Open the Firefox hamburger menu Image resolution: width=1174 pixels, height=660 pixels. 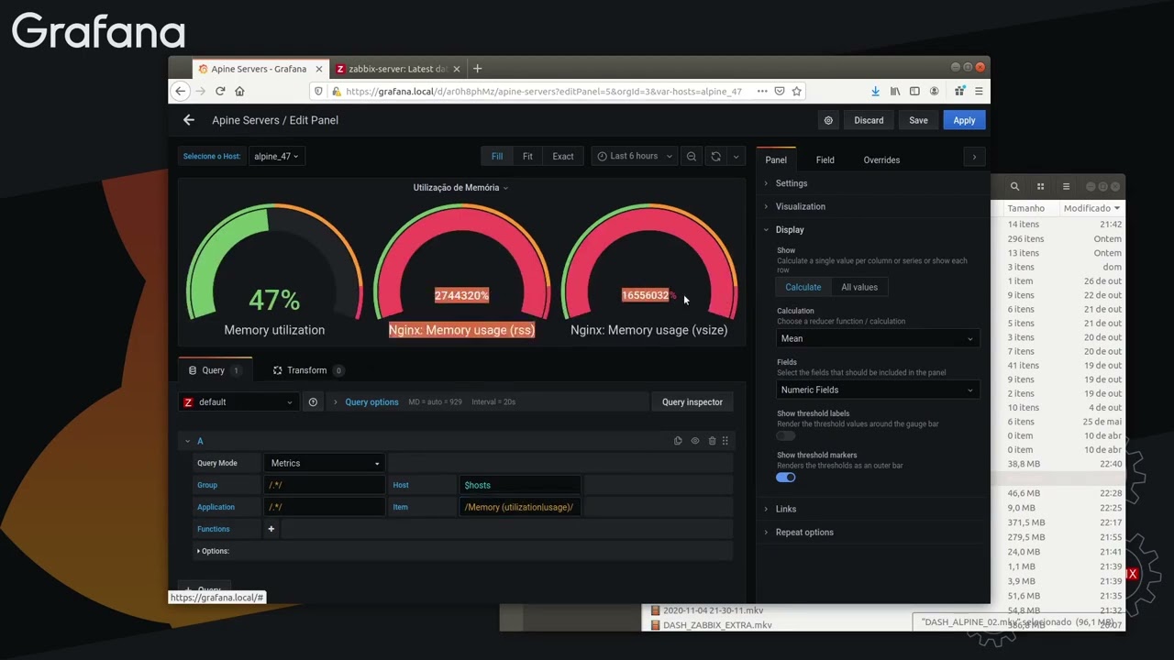tap(979, 91)
